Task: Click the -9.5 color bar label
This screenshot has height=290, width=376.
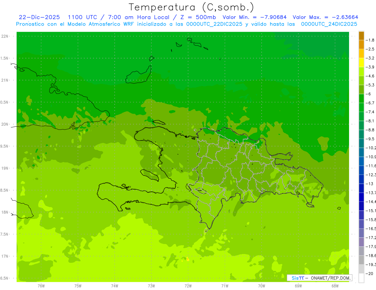Action: click(x=370, y=139)
